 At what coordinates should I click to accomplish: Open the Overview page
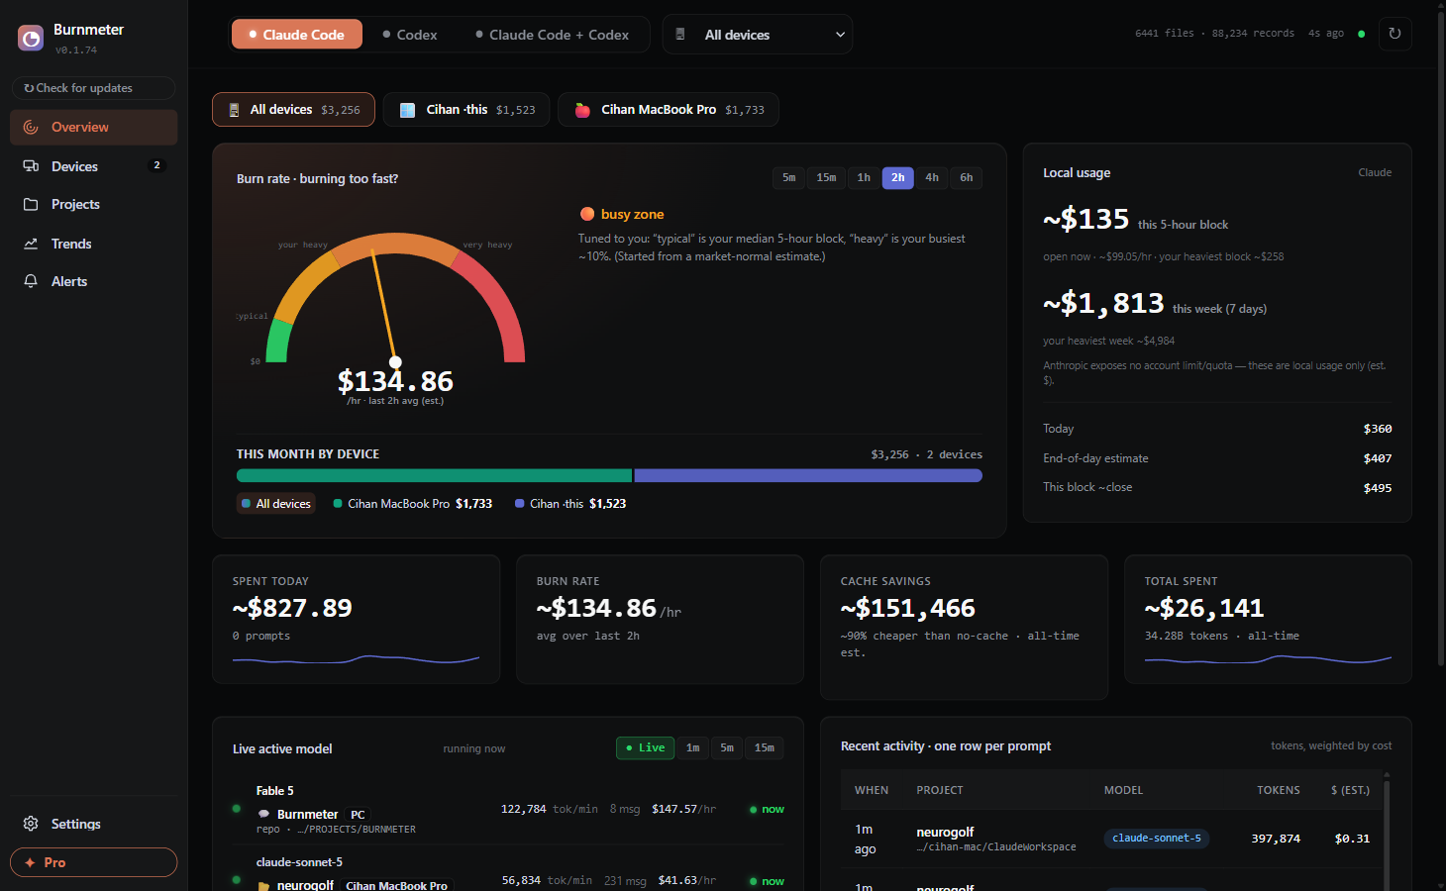point(94,127)
